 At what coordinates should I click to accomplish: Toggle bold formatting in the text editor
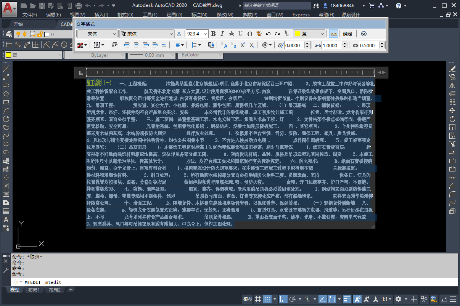coord(213,34)
